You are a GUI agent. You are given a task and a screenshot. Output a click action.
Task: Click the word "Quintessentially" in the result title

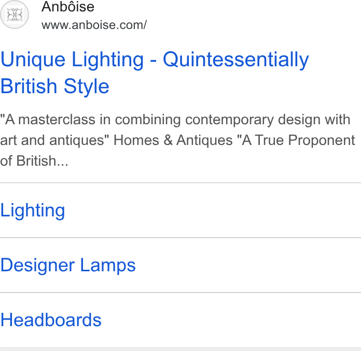point(236,60)
